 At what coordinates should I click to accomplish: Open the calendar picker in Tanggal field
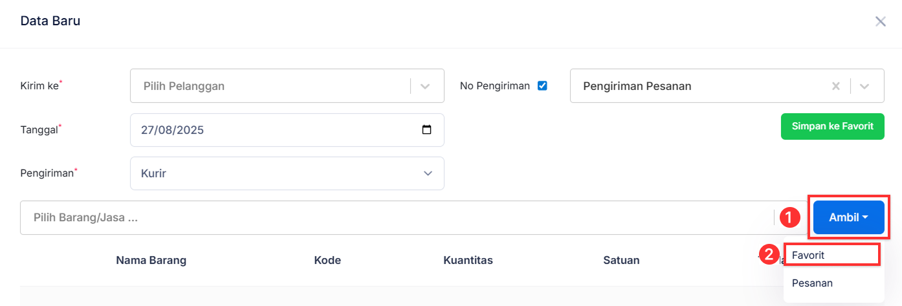pos(426,130)
